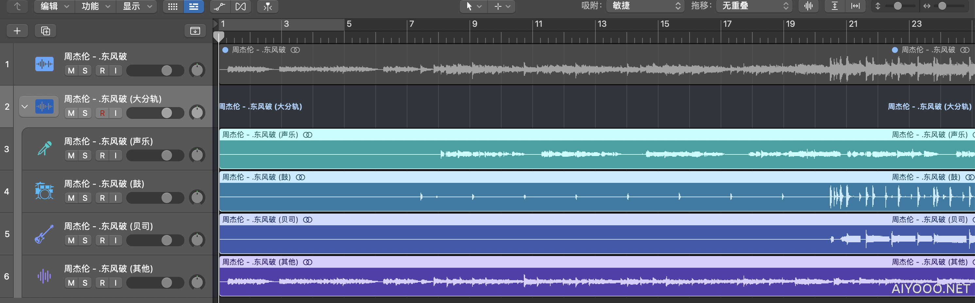Mute the 大分轨 folder track
The width and height of the screenshot is (975, 303).
point(71,113)
